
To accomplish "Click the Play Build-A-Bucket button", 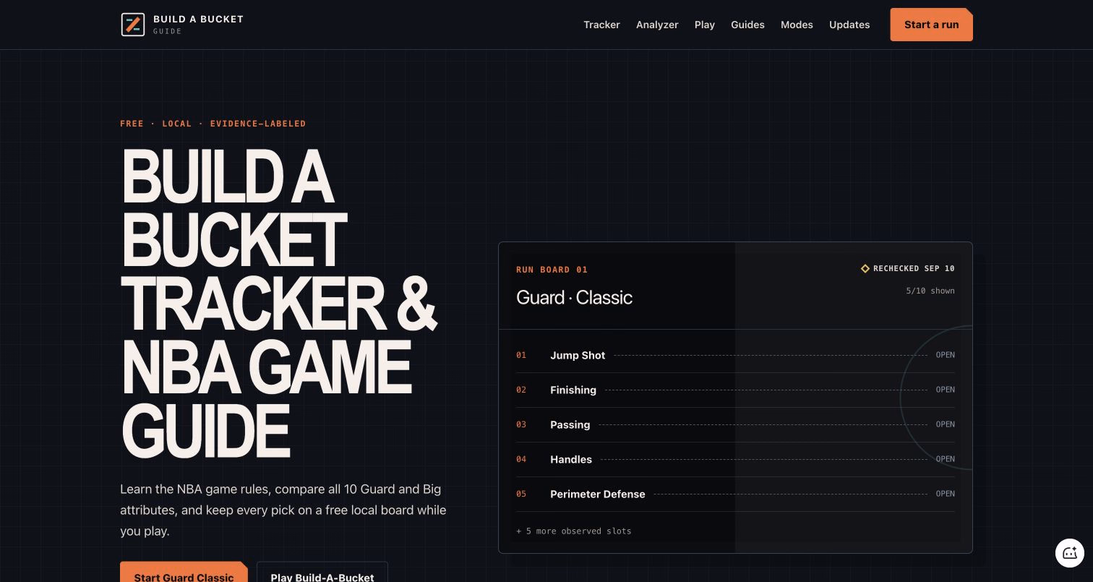I will pos(322,573).
